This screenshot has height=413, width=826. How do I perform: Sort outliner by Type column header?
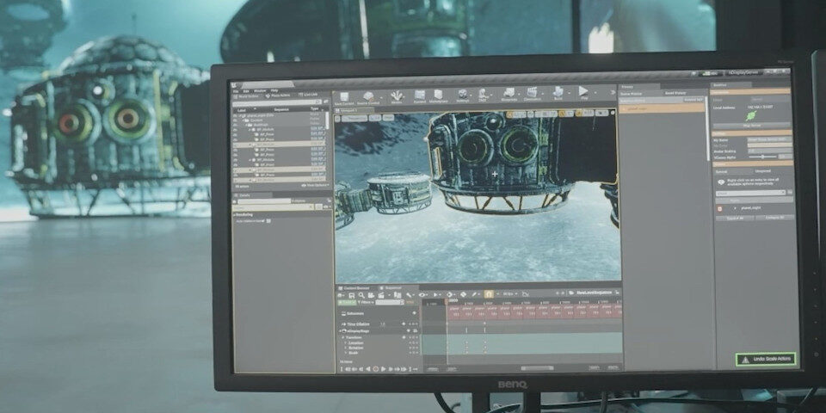click(315, 109)
